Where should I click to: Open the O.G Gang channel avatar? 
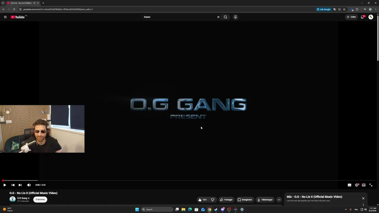tap(12, 199)
